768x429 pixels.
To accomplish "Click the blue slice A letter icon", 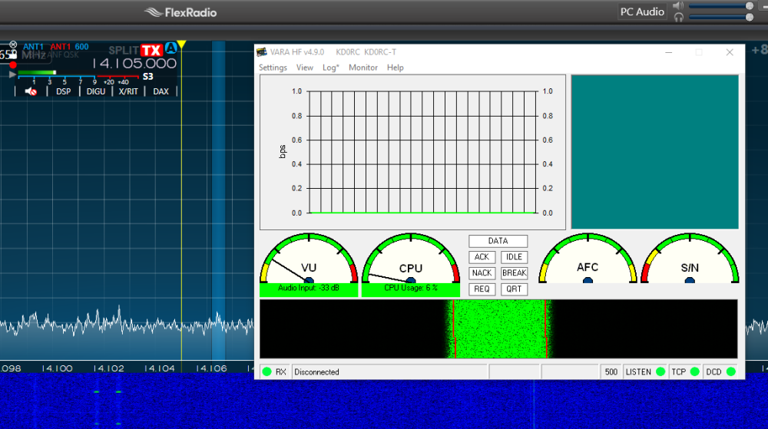I will pyautogui.click(x=170, y=48).
